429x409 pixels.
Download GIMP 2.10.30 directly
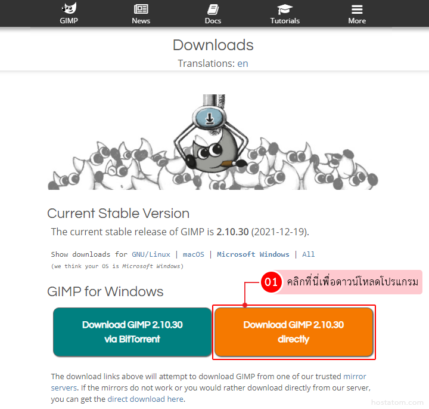(x=294, y=332)
